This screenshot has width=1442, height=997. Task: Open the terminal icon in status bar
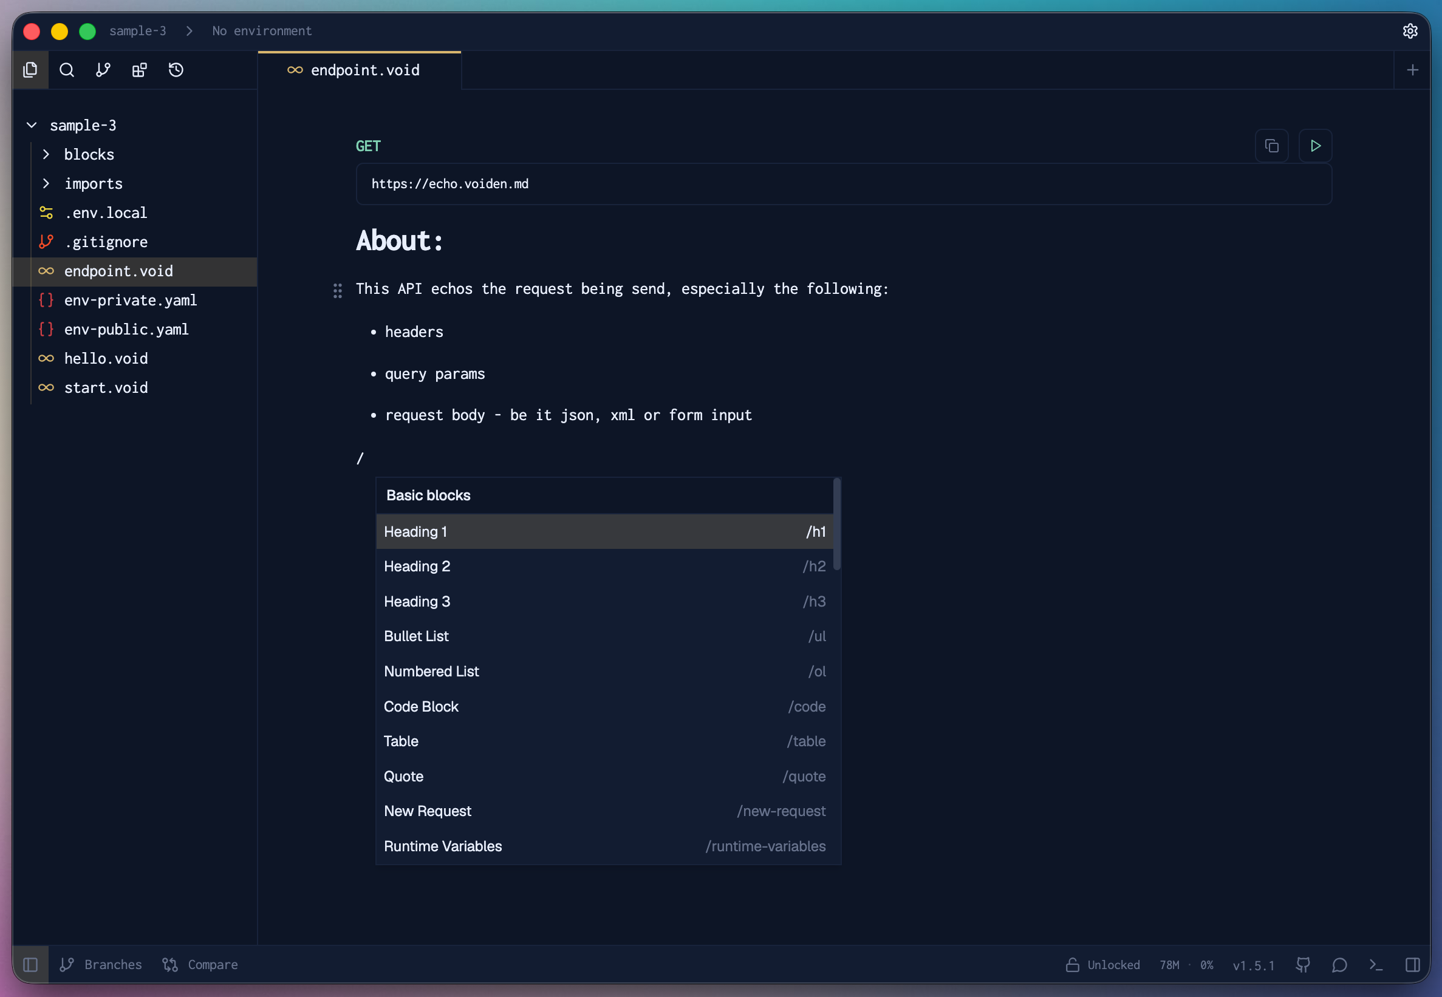click(1376, 965)
